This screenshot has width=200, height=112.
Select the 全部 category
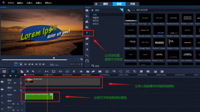coord(95,15)
